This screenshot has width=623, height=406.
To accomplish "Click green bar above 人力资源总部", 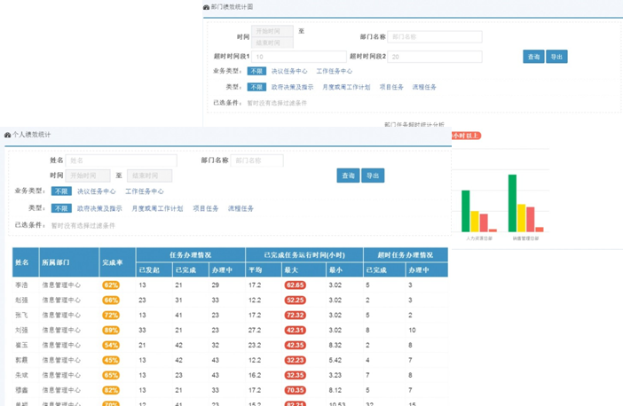I will (466, 211).
